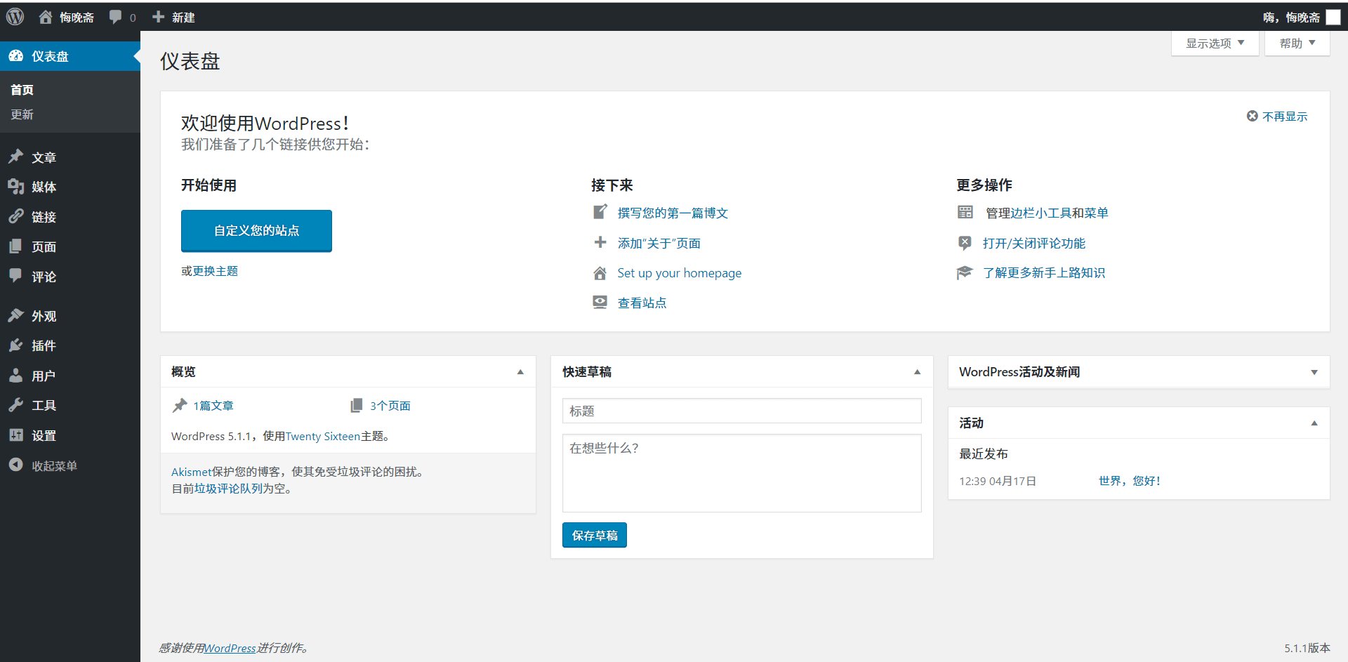This screenshot has height=662, width=1348.
Task: Click the 页面 pages icon in sidebar
Action: tap(16, 246)
